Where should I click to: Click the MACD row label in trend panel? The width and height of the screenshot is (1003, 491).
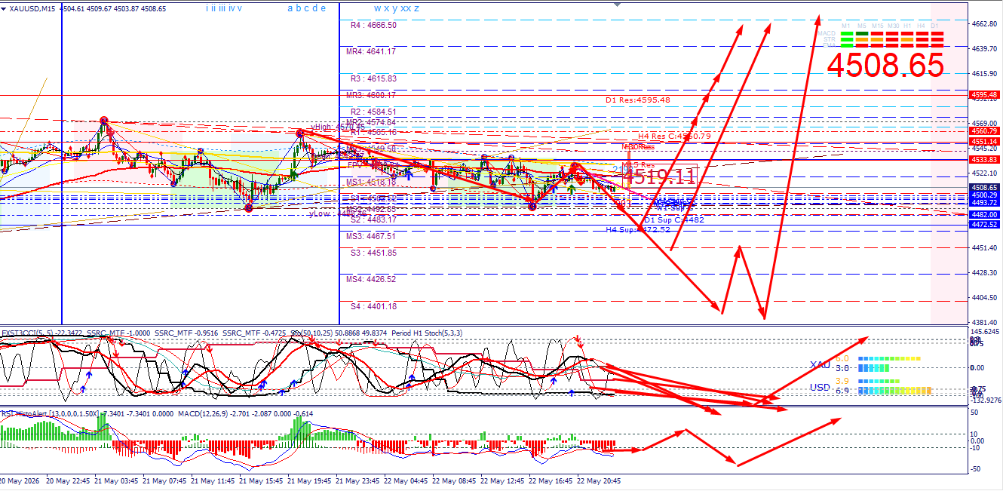(x=827, y=33)
